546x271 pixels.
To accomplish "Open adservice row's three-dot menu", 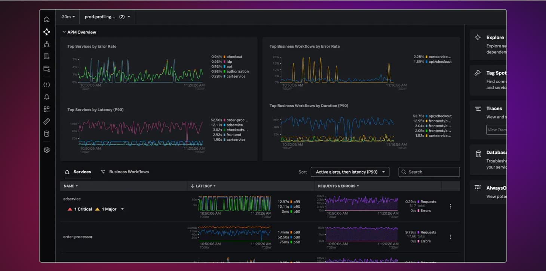I will [450, 206].
